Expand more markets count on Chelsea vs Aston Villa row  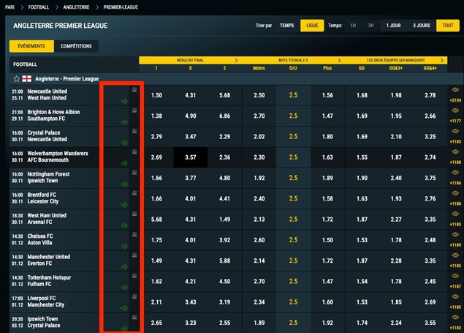455,245
